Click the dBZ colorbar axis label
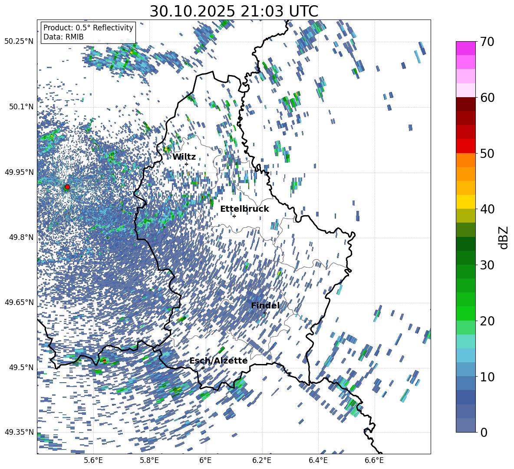The image size is (514, 469). (x=504, y=238)
